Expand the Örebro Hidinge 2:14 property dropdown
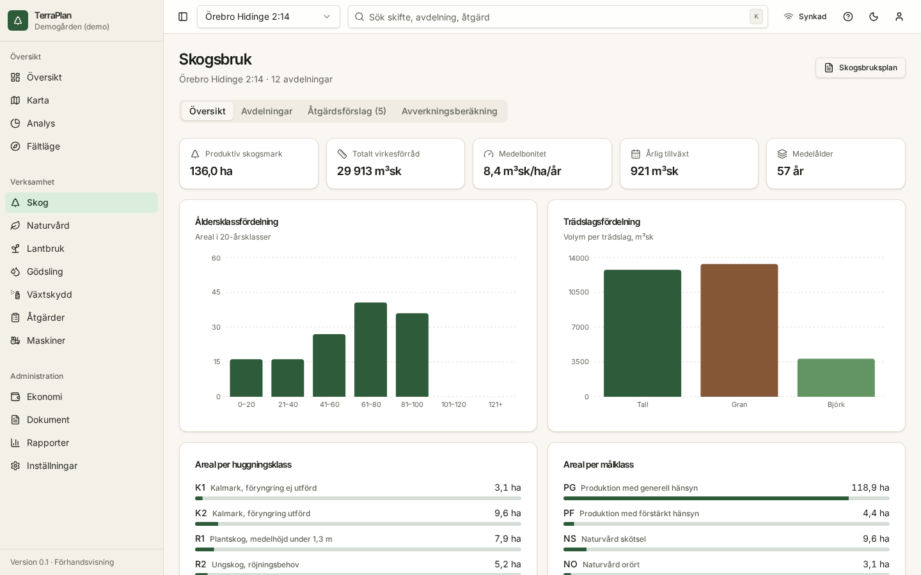The width and height of the screenshot is (921, 575). tap(269, 17)
